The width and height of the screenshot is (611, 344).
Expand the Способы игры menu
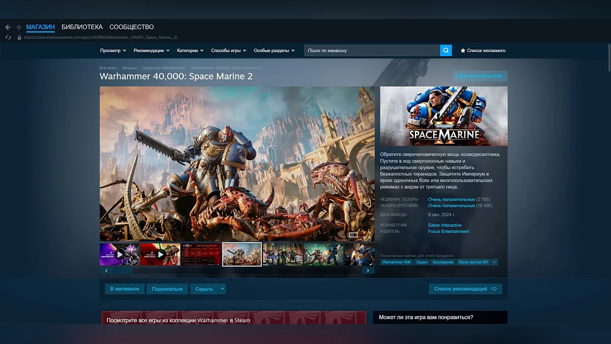pos(229,50)
